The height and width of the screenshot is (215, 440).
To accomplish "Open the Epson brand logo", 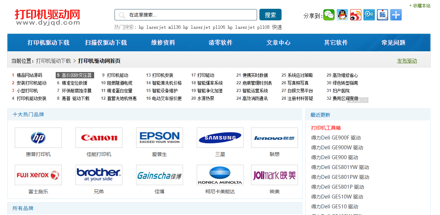I will 159,138.
